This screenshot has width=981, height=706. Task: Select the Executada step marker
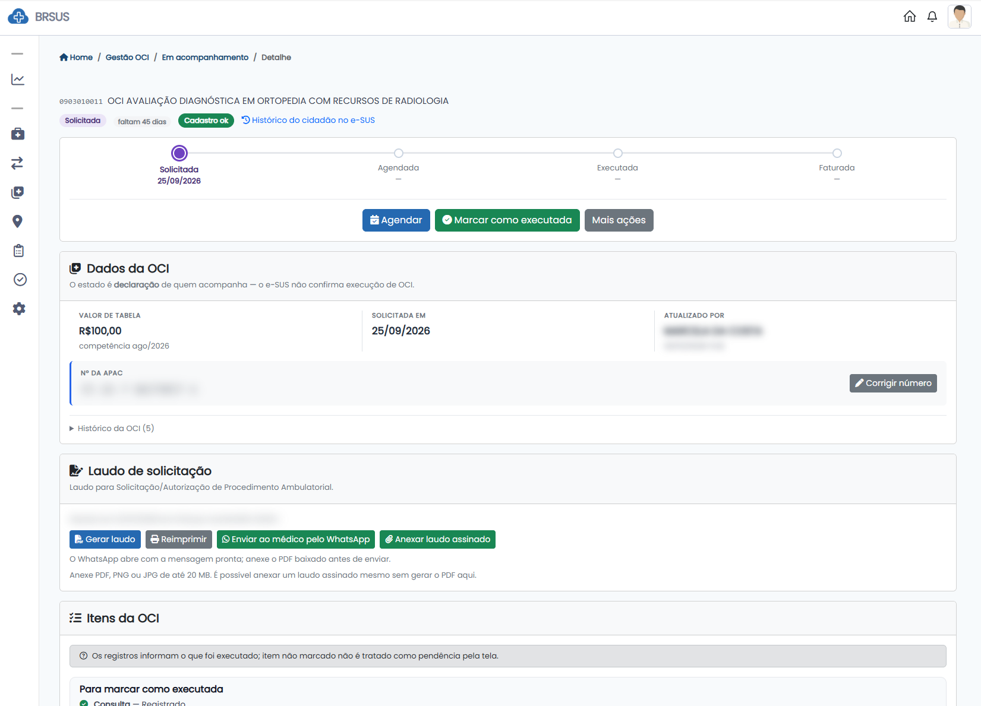pos(618,153)
